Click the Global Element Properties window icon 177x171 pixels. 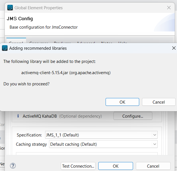pyautogui.click(x=10, y=8)
